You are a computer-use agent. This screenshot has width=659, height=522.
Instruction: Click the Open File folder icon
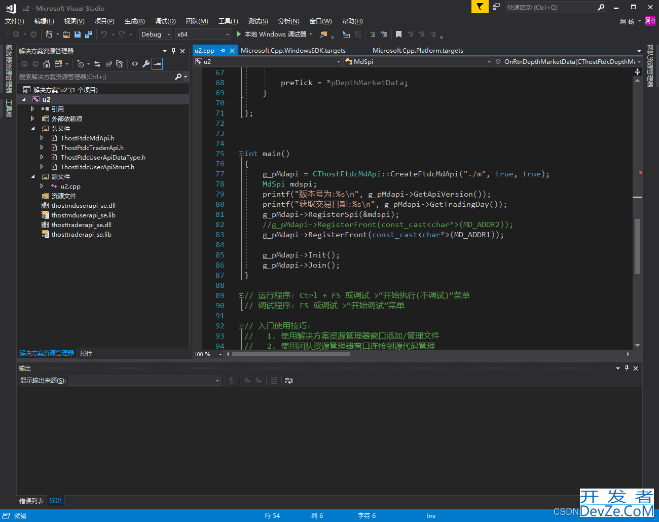click(66, 34)
